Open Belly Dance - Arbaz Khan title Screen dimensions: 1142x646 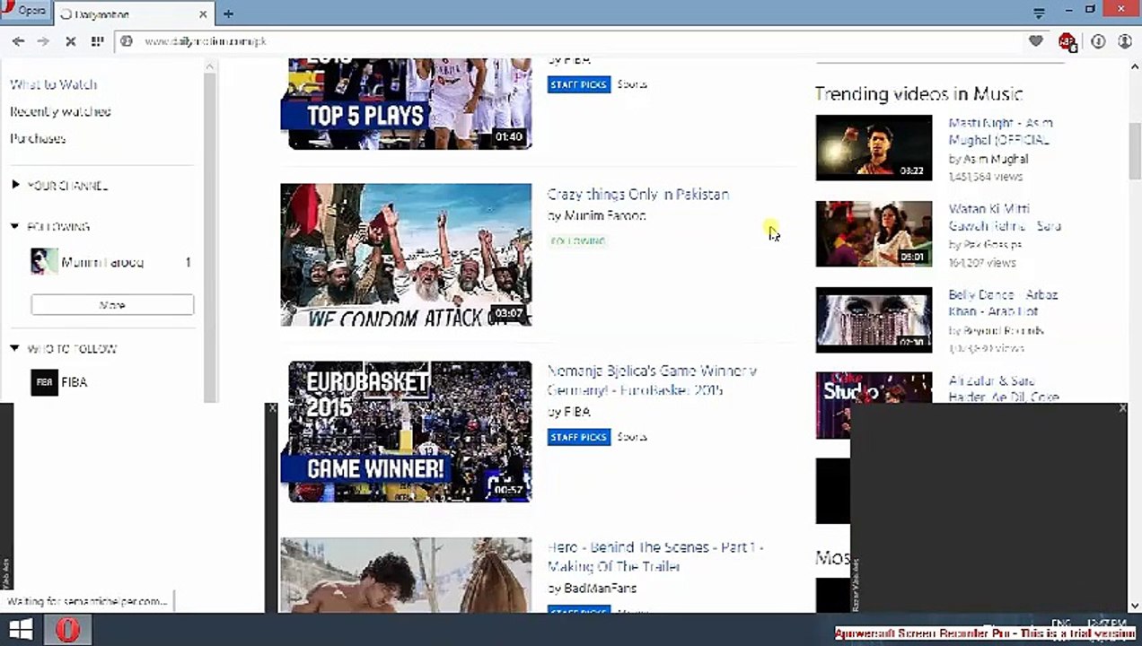point(1003,303)
